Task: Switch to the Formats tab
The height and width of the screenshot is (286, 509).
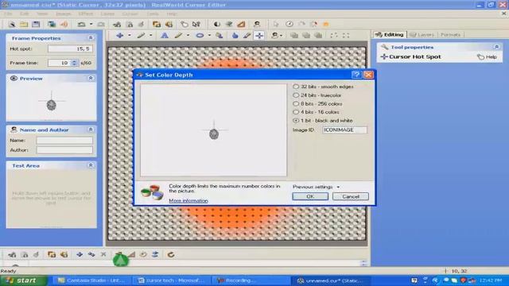Action: pyautogui.click(x=451, y=35)
